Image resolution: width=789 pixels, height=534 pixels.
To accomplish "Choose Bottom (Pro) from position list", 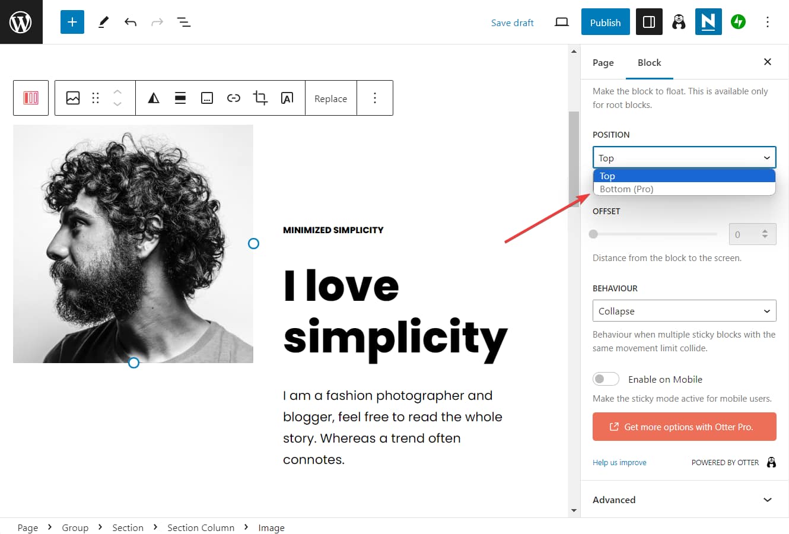I will coord(626,189).
